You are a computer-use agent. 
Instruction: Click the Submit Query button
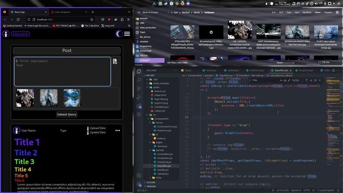pos(66,114)
